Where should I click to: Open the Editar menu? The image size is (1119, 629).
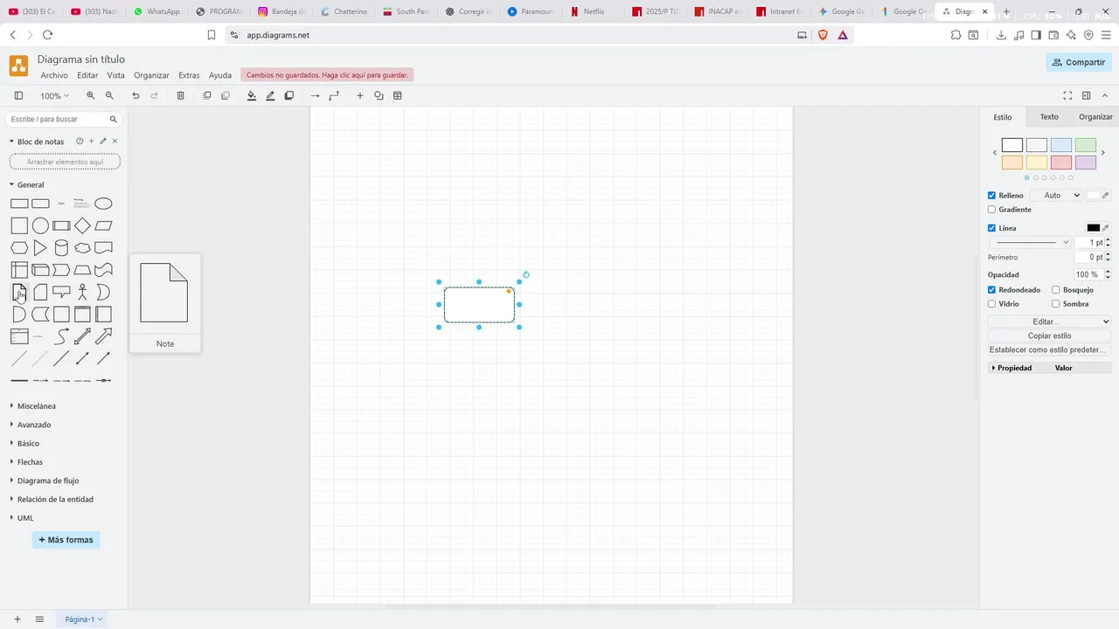point(87,75)
